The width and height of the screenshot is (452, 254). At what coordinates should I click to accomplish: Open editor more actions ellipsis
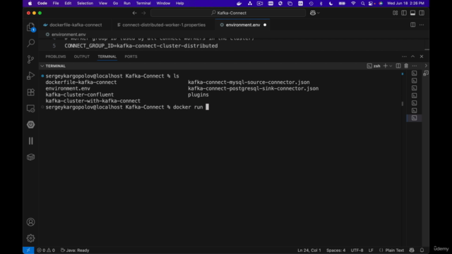pos(422,25)
